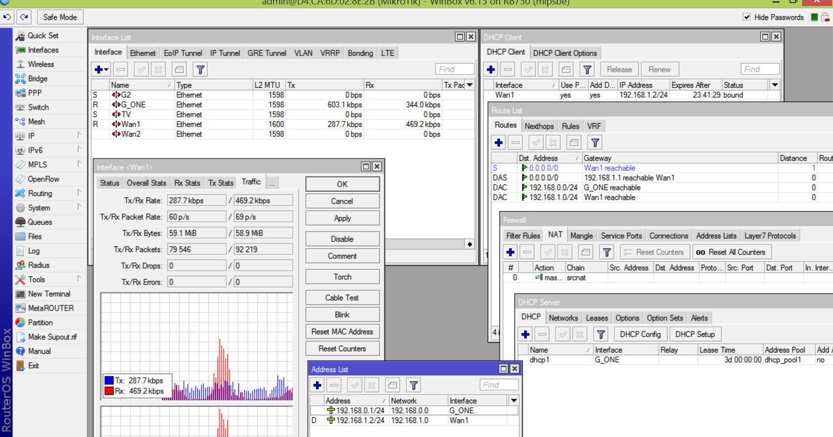Disable the Wan1 interface with the Disable button

click(x=342, y=239)
